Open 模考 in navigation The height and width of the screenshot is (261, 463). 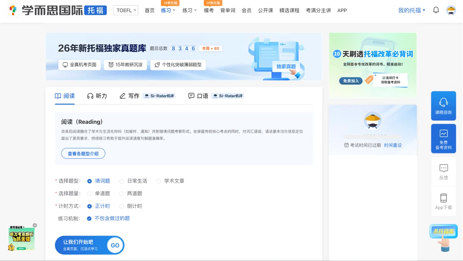click(x=209, y=10)
